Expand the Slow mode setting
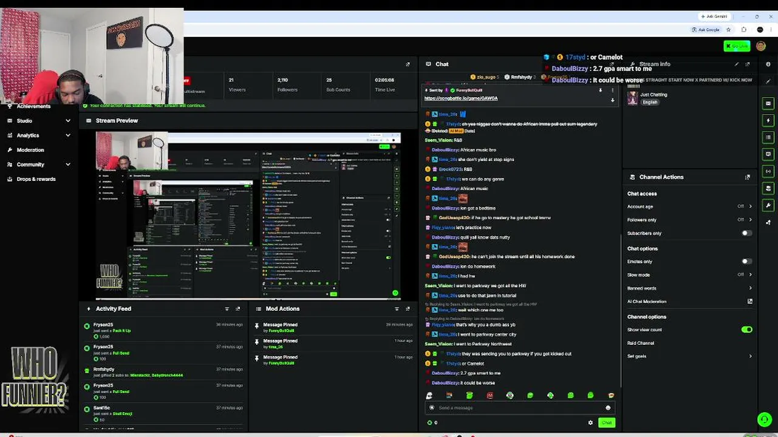 coord(689,275)
